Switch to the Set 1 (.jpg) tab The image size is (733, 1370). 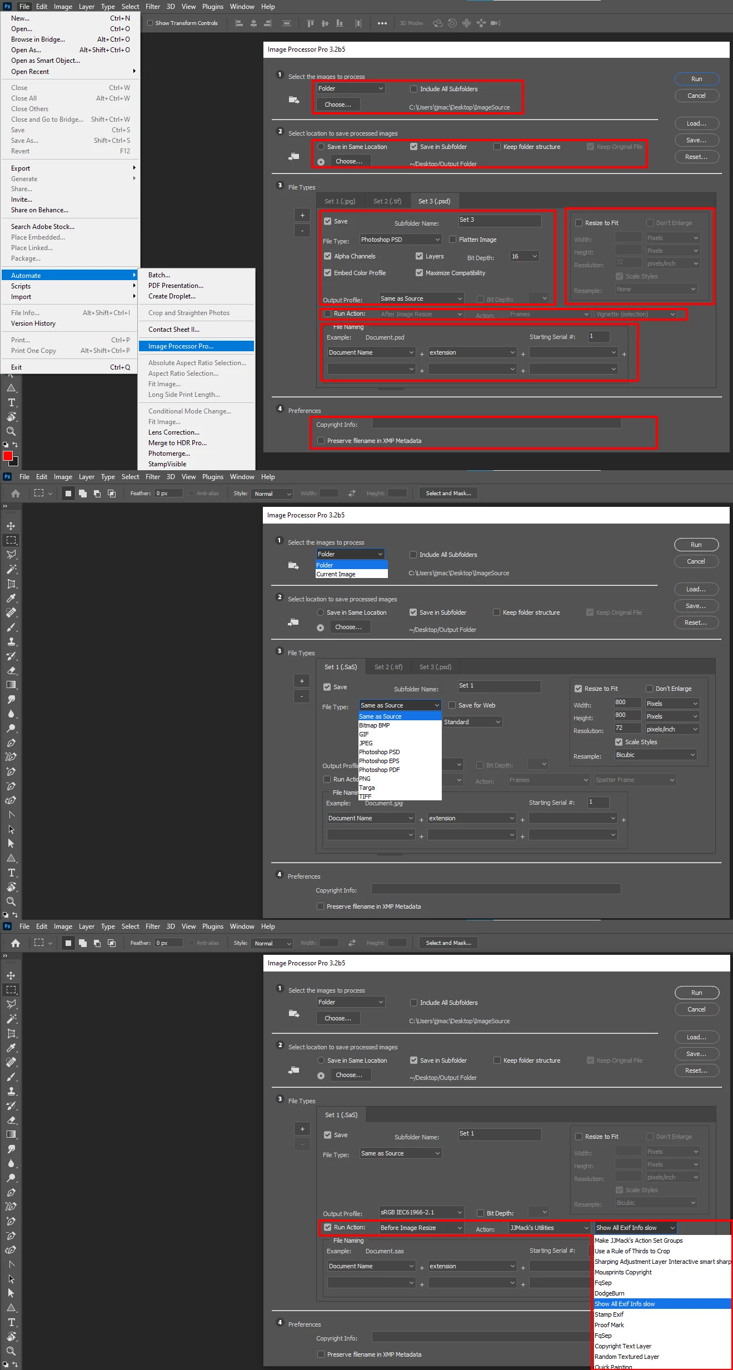(x=340, y=201)
